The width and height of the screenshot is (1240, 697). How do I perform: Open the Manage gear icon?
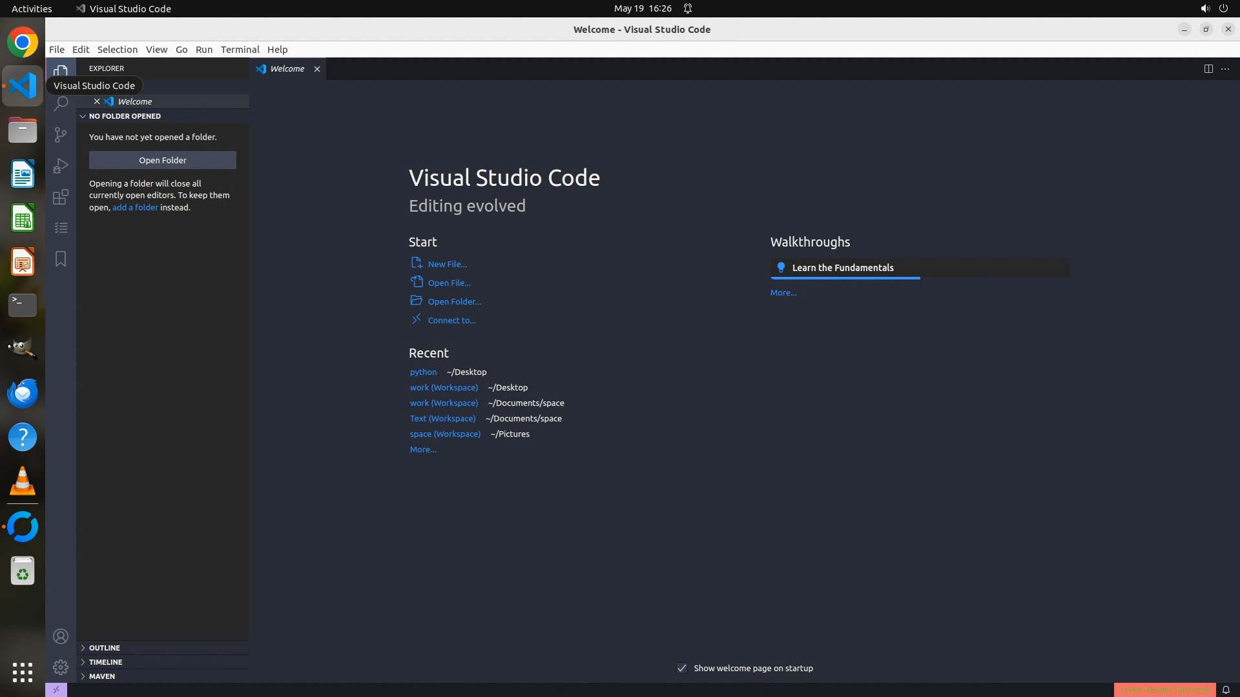tap(61, 667)
